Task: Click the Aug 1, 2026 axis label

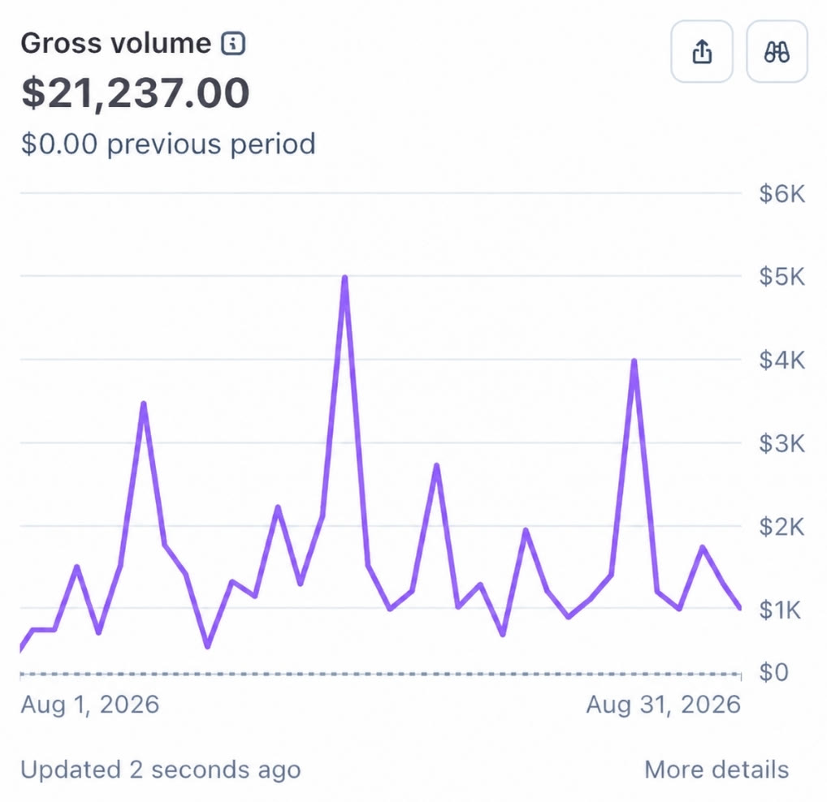Action: click(89, 705)
